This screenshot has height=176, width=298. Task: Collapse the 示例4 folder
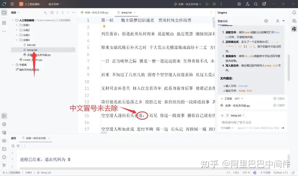(x=17, y=40)
